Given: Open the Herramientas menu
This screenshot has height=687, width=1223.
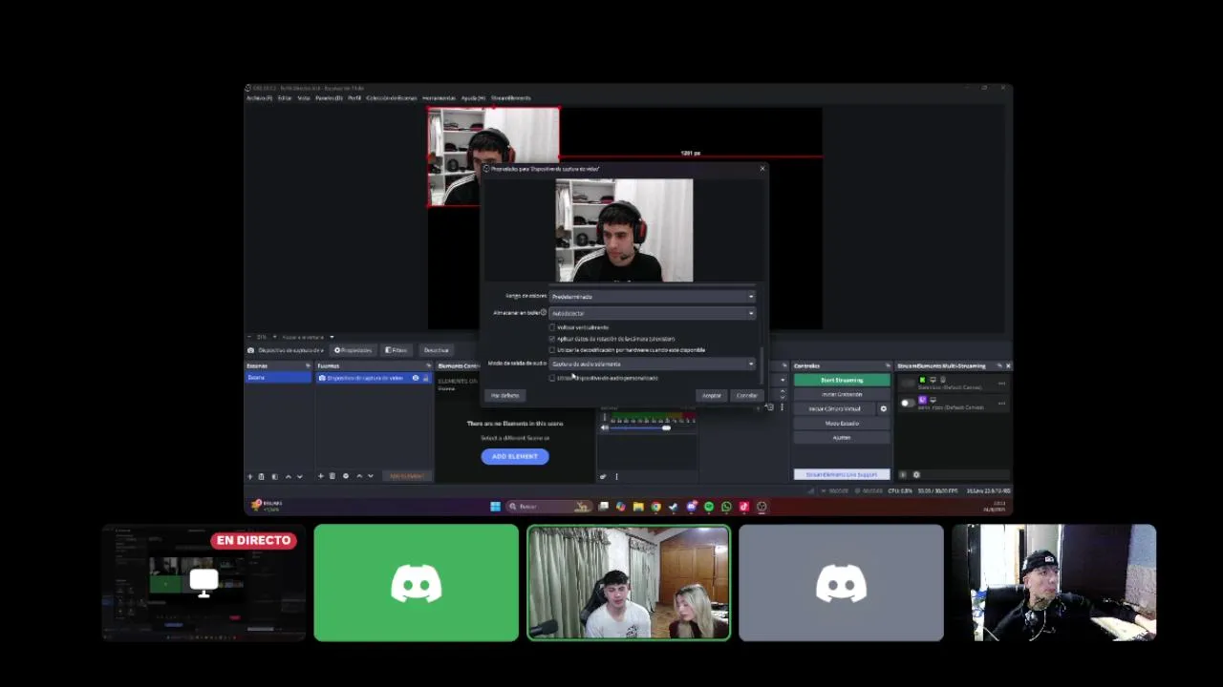Looking at the screenshot, I should [440, 97].
